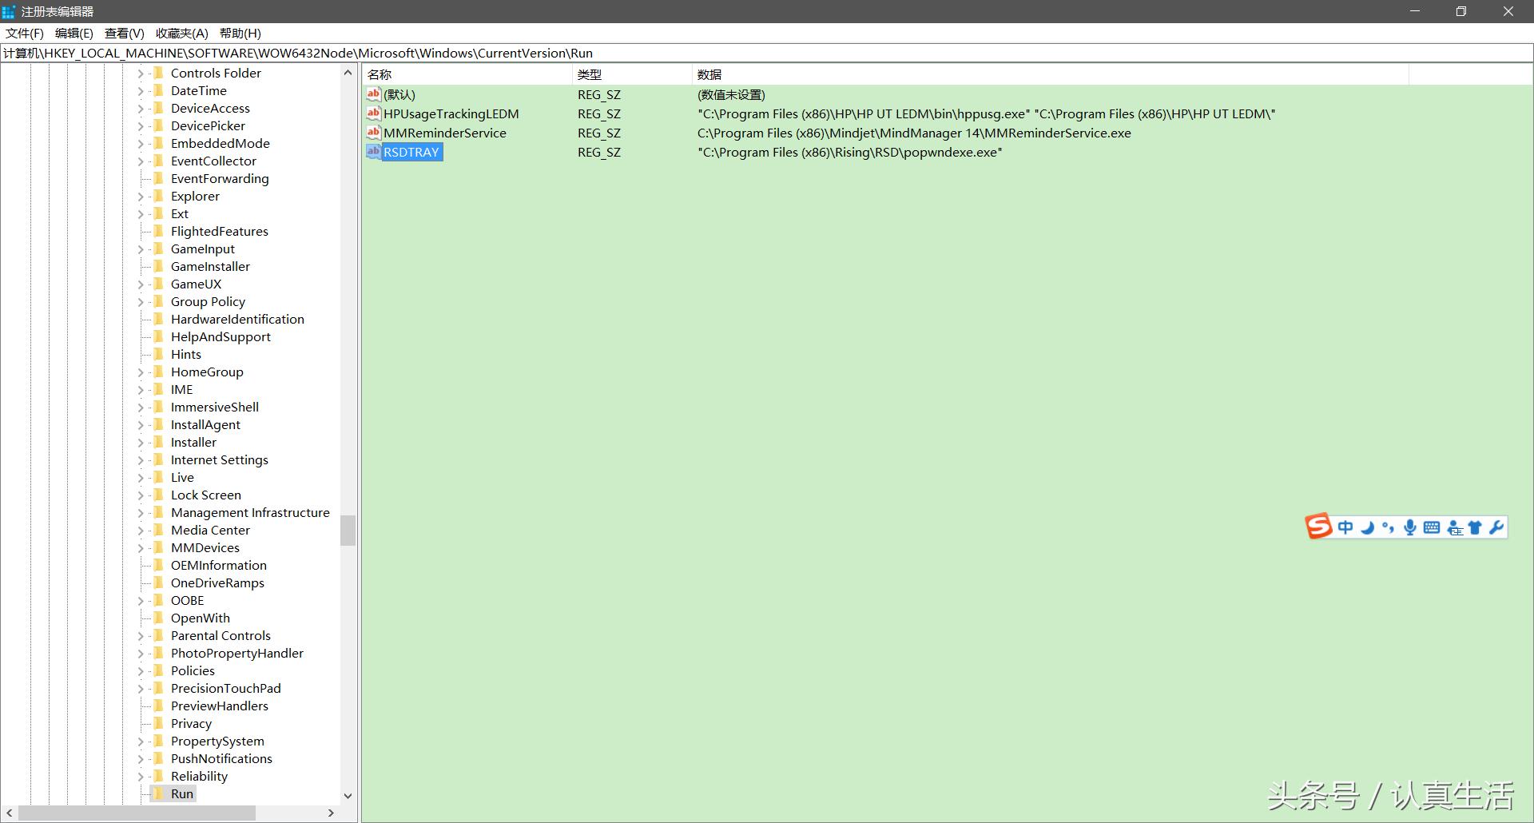Expand the Lock Screen key
The width and height of the screenshot is (1534, 823).
[141, 495]
